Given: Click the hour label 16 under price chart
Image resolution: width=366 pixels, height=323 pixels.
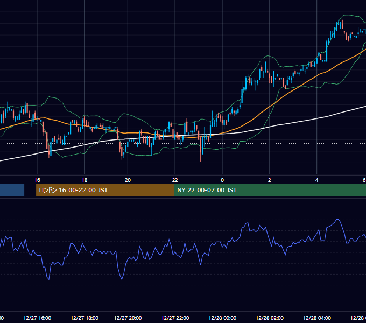Looking at the screenshot, I should pos(37,180).
